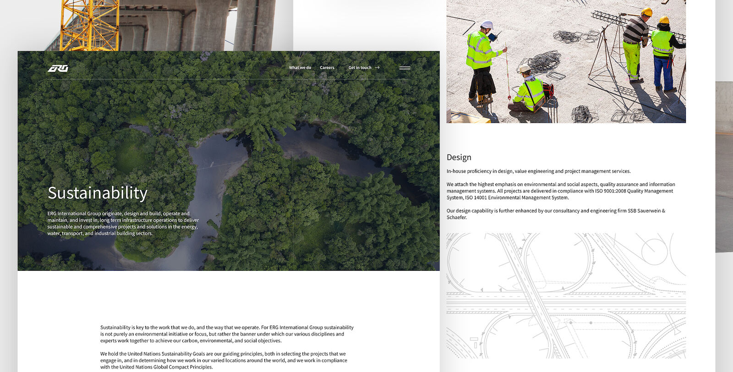Click the thin divider line under the navigation
The width and height of the screenshot is (733, 372).
[229, 80]
